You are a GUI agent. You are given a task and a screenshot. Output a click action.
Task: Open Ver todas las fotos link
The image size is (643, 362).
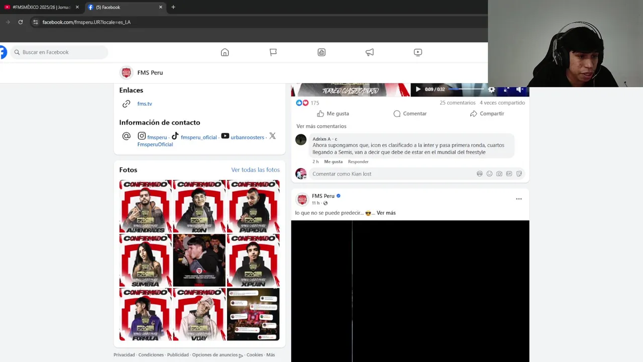point(255,170)
